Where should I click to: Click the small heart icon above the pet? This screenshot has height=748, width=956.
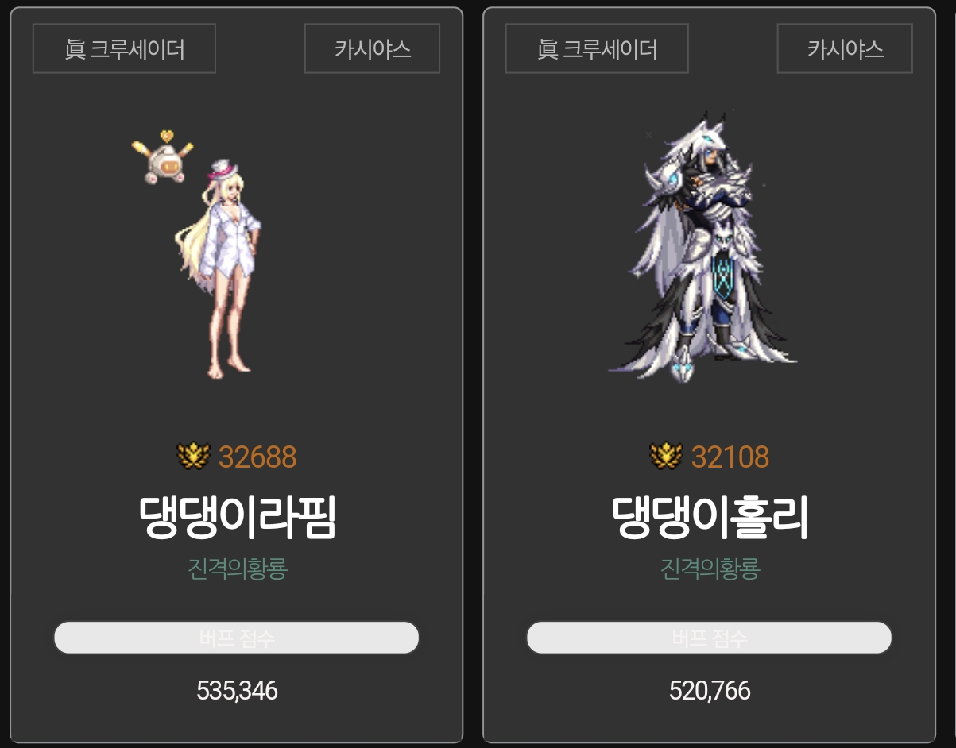(x=166, y=135)
